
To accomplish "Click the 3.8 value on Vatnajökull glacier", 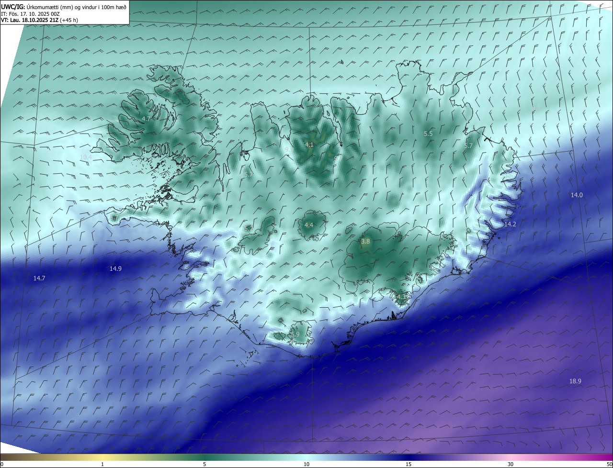I will [365, 242].
